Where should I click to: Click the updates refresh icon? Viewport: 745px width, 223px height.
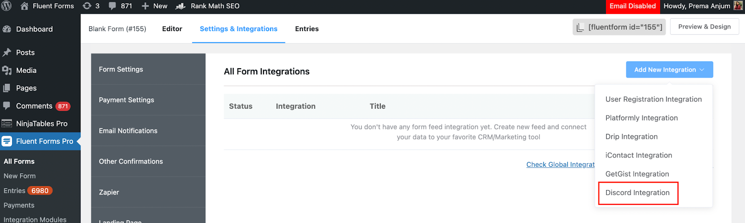[x=87, y=6]
